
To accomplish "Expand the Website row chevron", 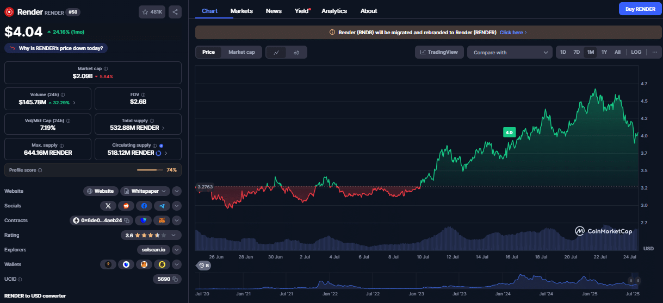I will (177, 191).
